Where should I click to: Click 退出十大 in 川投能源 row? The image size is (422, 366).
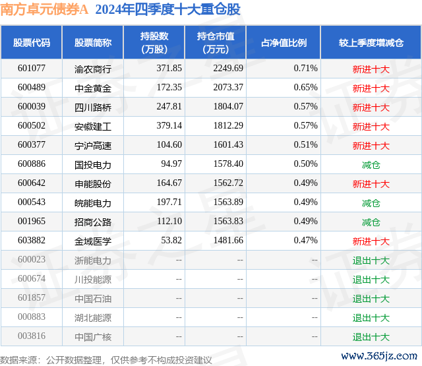click(371, 280)
